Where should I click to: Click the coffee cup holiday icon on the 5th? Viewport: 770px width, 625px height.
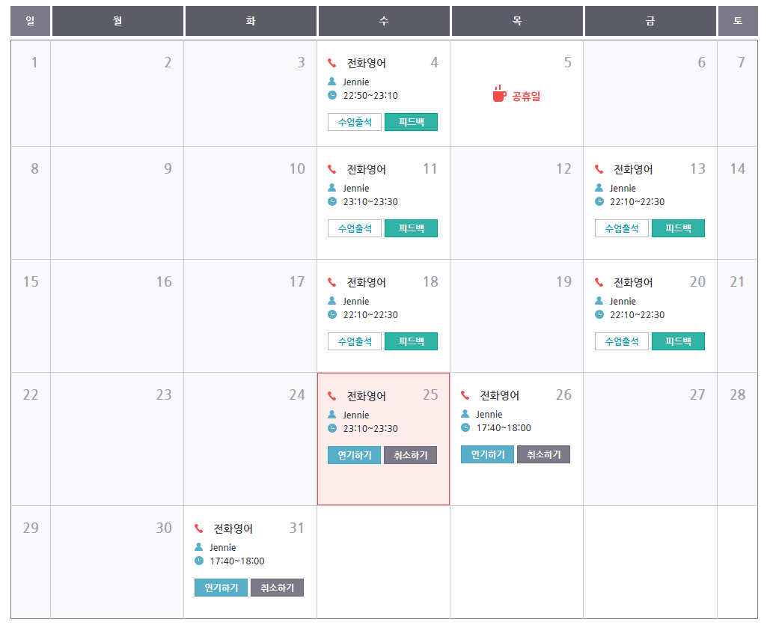[x=499, y=94]
